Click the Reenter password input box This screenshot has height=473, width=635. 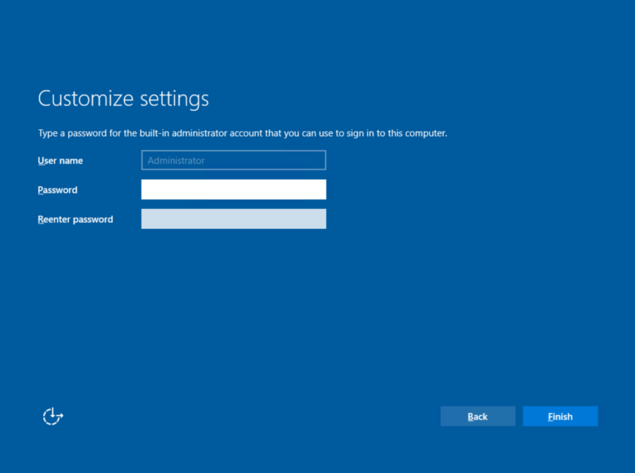click(x=233, y=219)
